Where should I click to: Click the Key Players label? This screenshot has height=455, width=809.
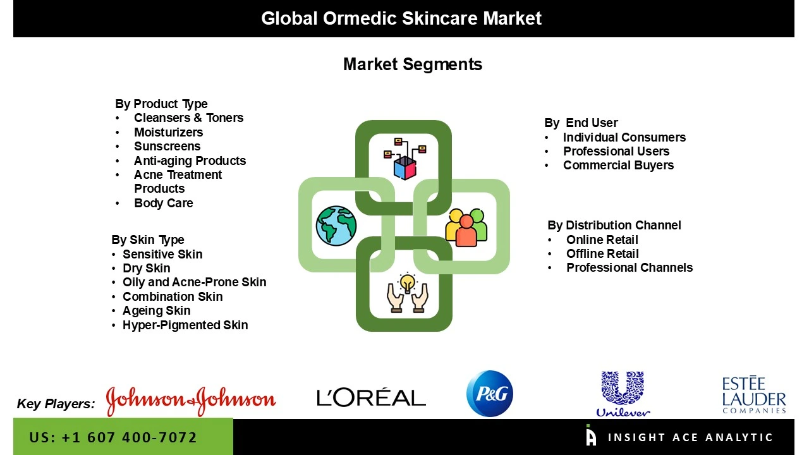tap(56, 404)
